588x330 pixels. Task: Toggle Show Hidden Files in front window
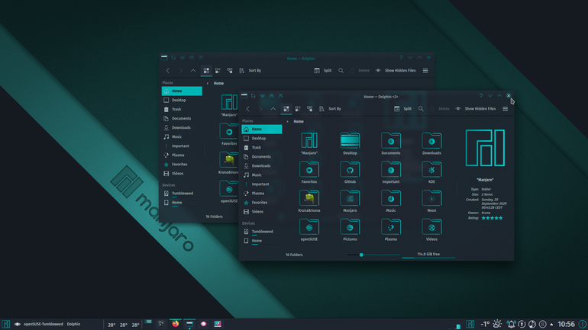coord(476,109)
